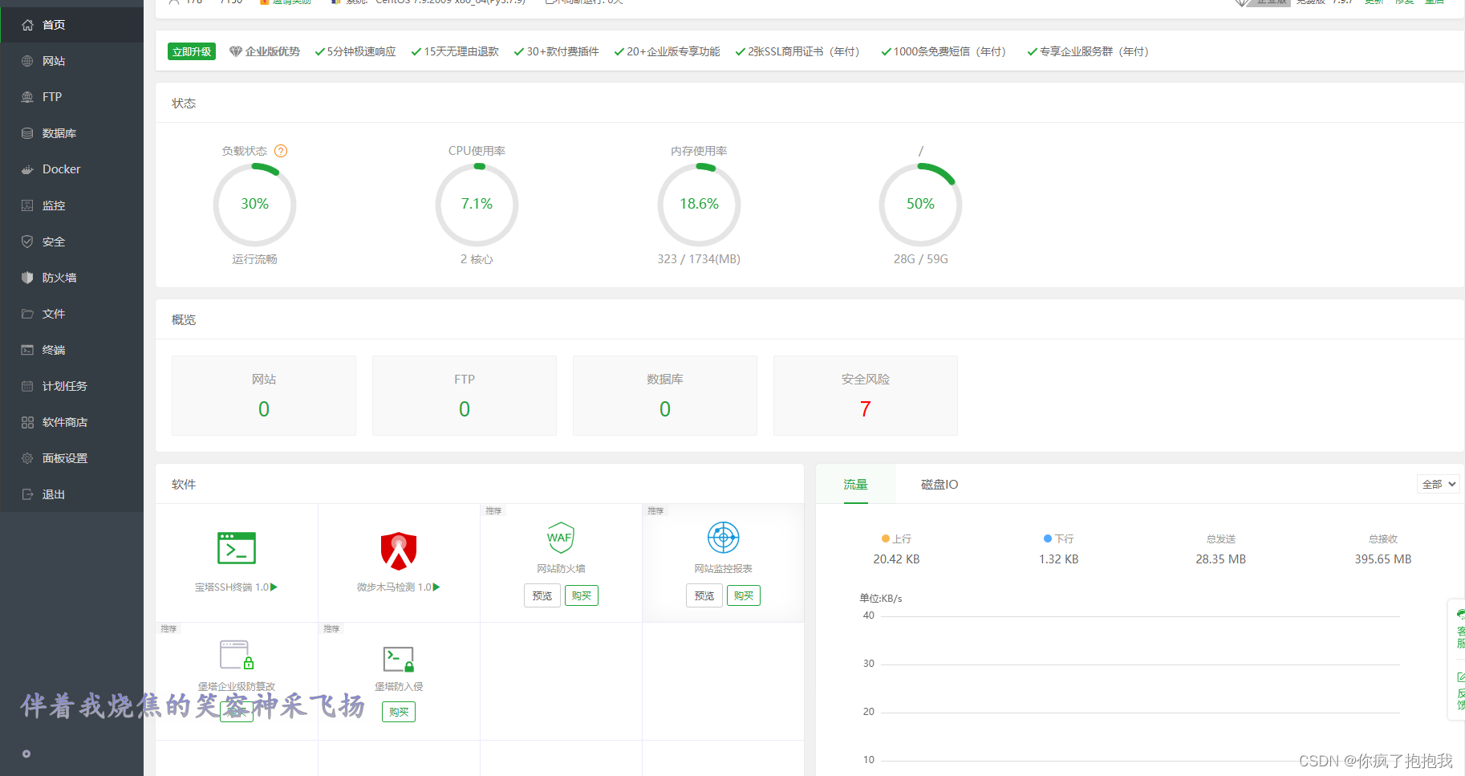The image size is (1465, 776).
Task: Click the 2张SSL商用证书（年付） text
Action: (x=804, y=51)
